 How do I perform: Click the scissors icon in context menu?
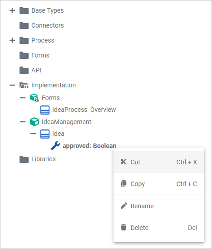tap(123, 162)
